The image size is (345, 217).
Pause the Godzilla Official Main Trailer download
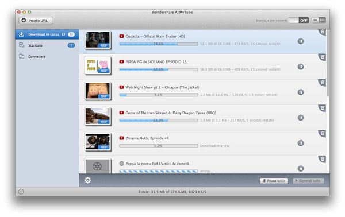pos(301,41)
